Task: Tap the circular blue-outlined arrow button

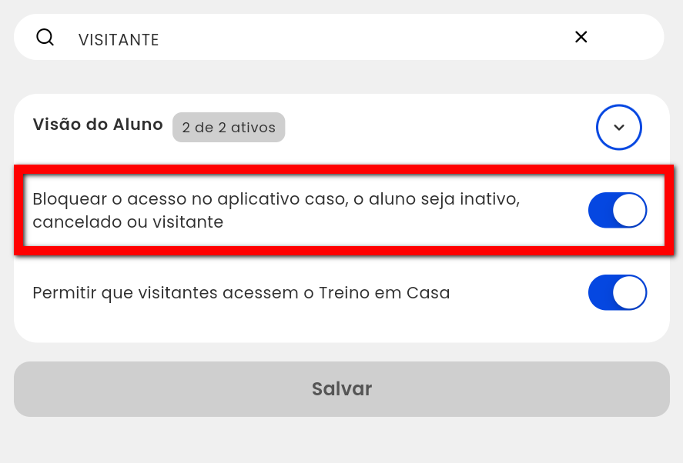Action: tap(618, 127)
